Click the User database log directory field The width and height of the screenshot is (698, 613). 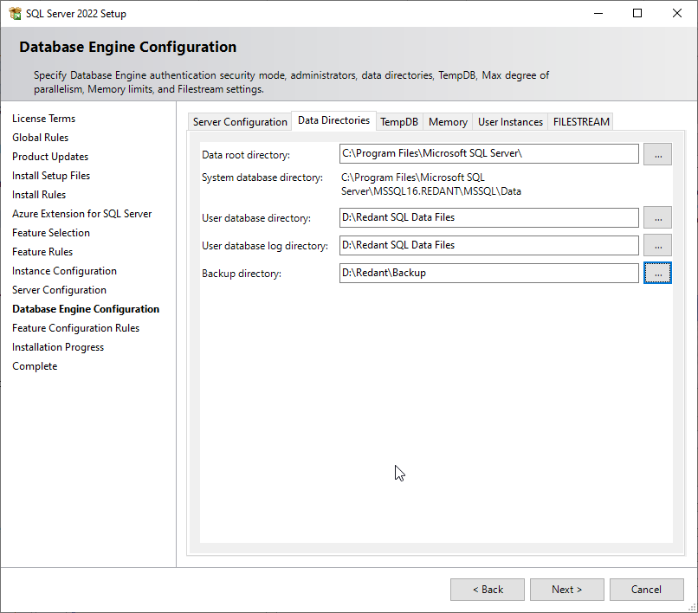(x=489, y=245)
